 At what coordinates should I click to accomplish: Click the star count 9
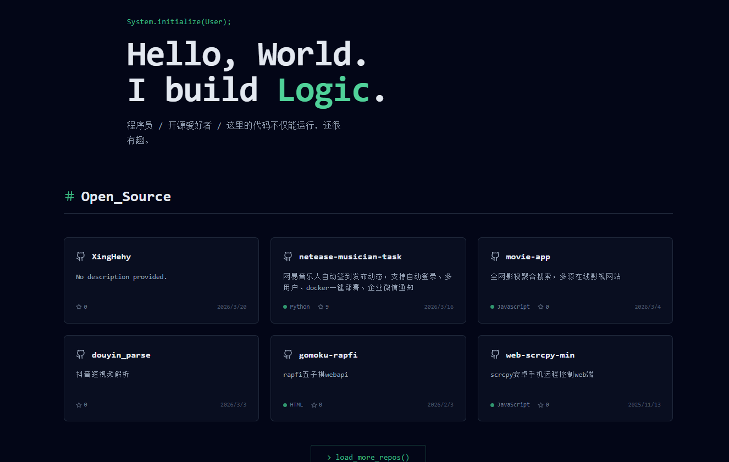coord(327,307)
